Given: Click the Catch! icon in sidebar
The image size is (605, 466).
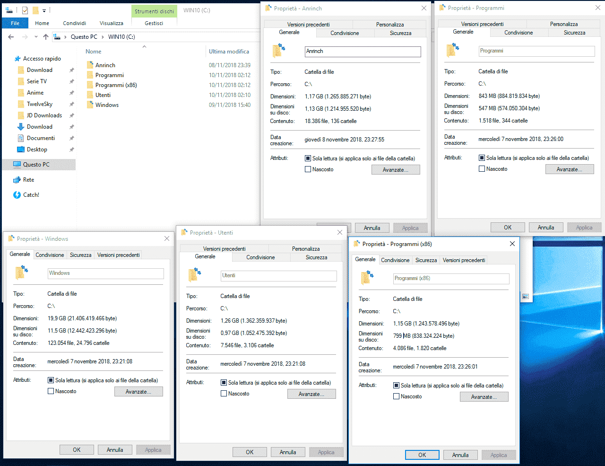Looking at the screenshot, I should pyautogui.click(x=17, y=195).
